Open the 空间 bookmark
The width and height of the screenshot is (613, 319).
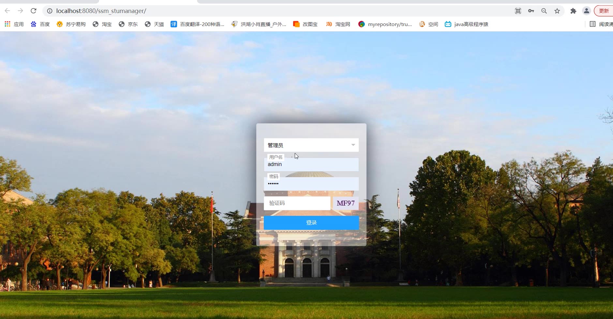click(x=428, y=24)
